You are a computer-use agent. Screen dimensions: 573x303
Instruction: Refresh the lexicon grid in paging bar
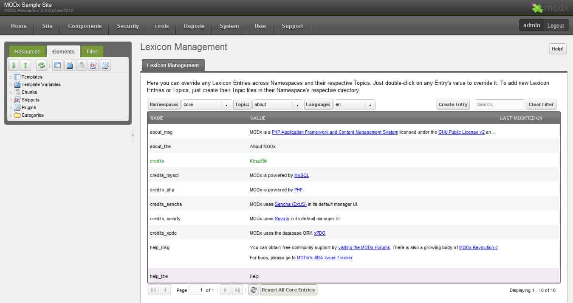click(x=253, y=290)
